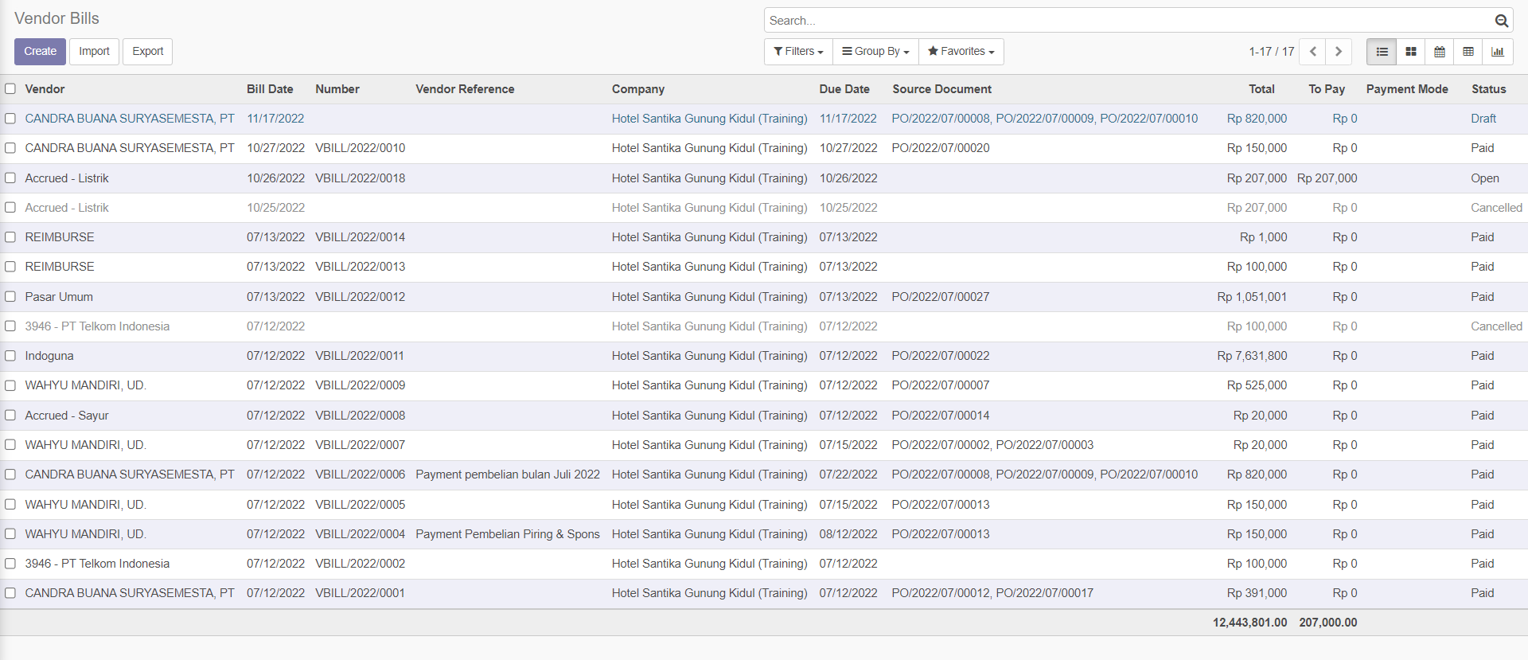The width and height of the screenshot is (1528, 660).
Task: Check the VBILL/2022/0014 row checkbox
Action: coord(10,237)
